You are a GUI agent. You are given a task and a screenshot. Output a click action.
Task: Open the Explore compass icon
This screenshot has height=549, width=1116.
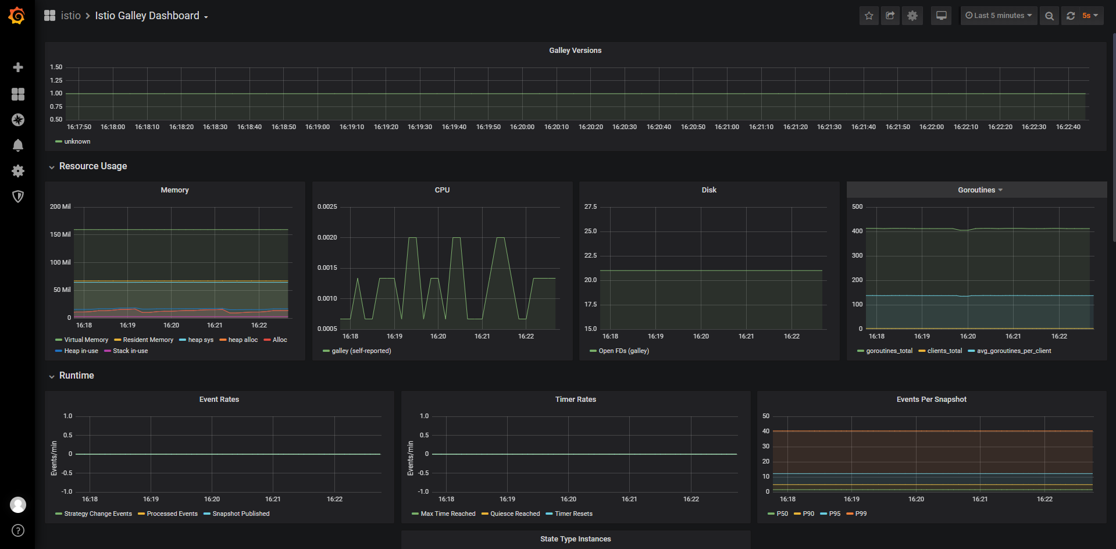click(x=18, y=120)
